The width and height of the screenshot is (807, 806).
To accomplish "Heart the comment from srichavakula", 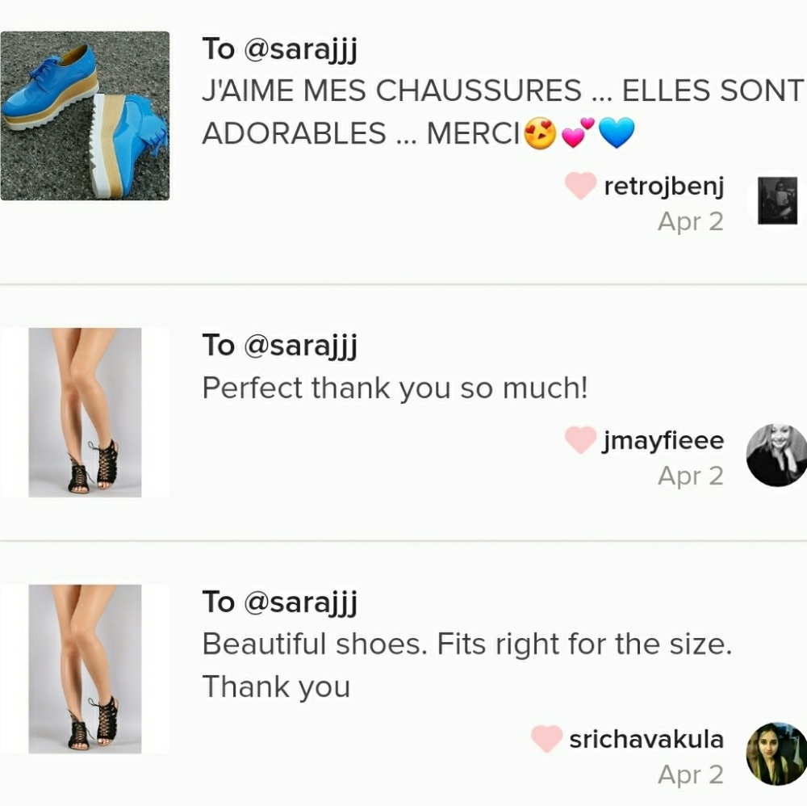I will point(546,739).
